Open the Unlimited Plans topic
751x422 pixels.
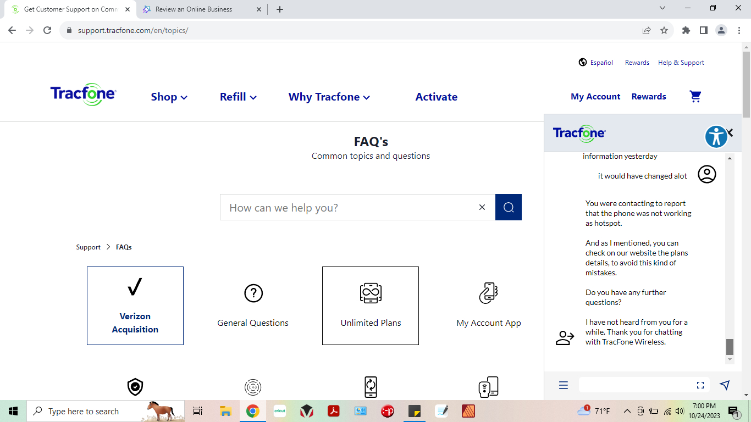click(370, 306)
